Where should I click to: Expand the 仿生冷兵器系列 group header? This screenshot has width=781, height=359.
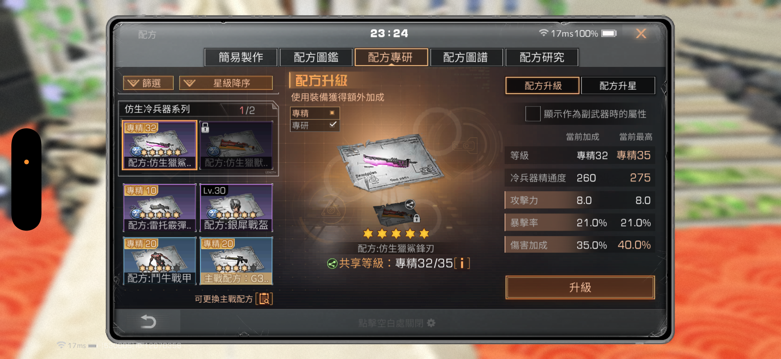click(198, 109)
